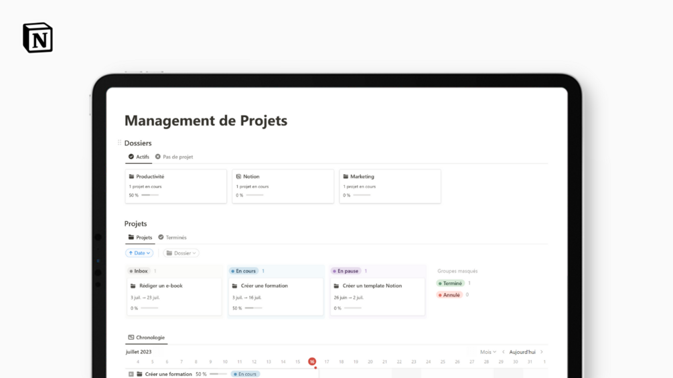Image resolution: width=673 pixels, height=378 pixels.
Task: Click the En cours group label
Action: click(243, 271)
